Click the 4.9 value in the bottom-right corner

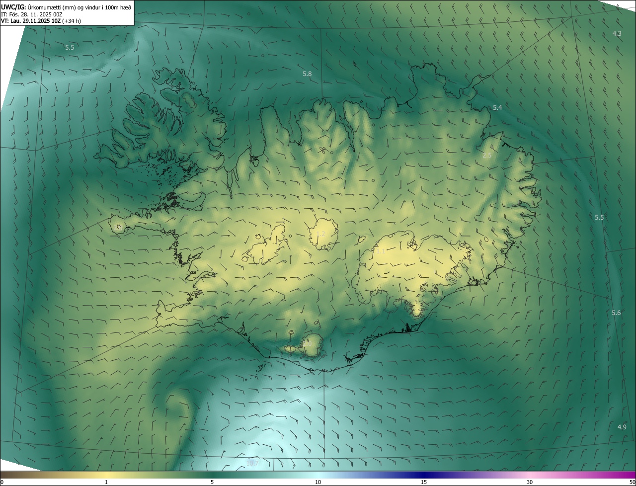click(x=622, y=427)
